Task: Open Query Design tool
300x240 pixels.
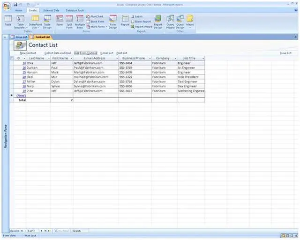Action: pyautogui.click(x=180, y=21)
